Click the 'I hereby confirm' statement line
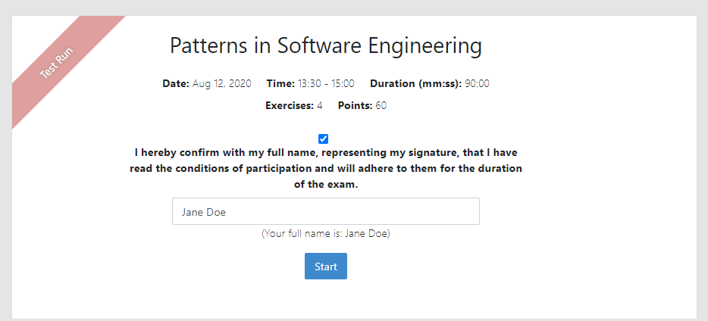The image size is (708, 321). pyautogui.click(x=326, y=152)
